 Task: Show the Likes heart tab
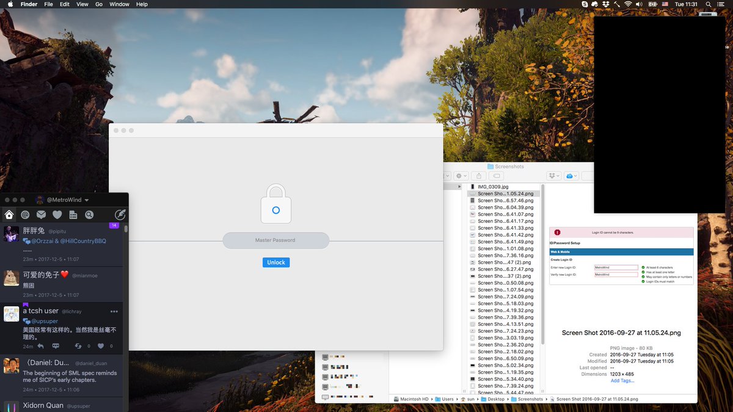click(x=57, y=215)
